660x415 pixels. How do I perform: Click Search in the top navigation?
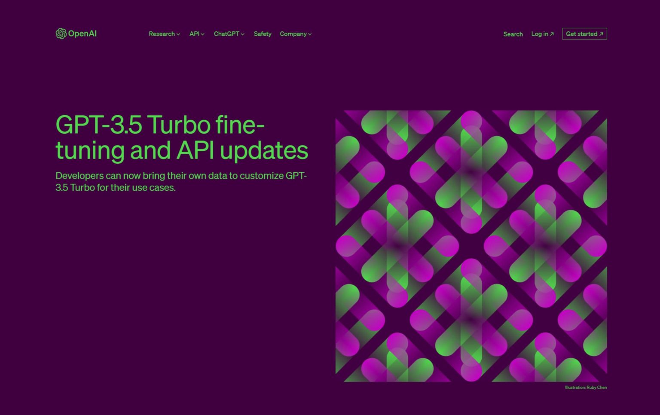(513, 34)
